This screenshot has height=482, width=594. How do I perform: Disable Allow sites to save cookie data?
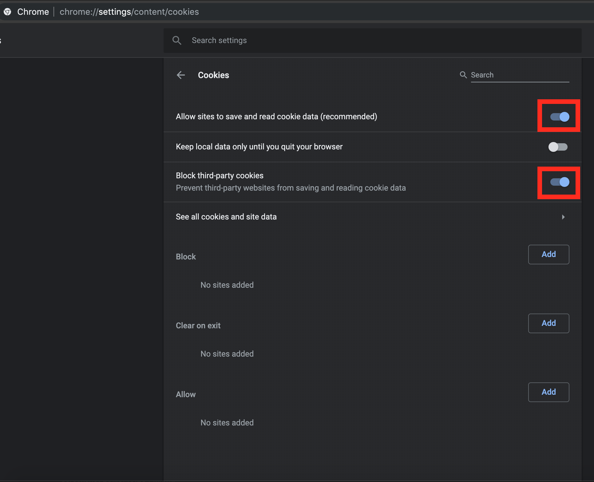pos(560,117)
